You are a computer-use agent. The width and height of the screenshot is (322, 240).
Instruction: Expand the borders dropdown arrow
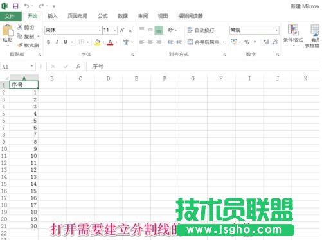coord(87,42)
